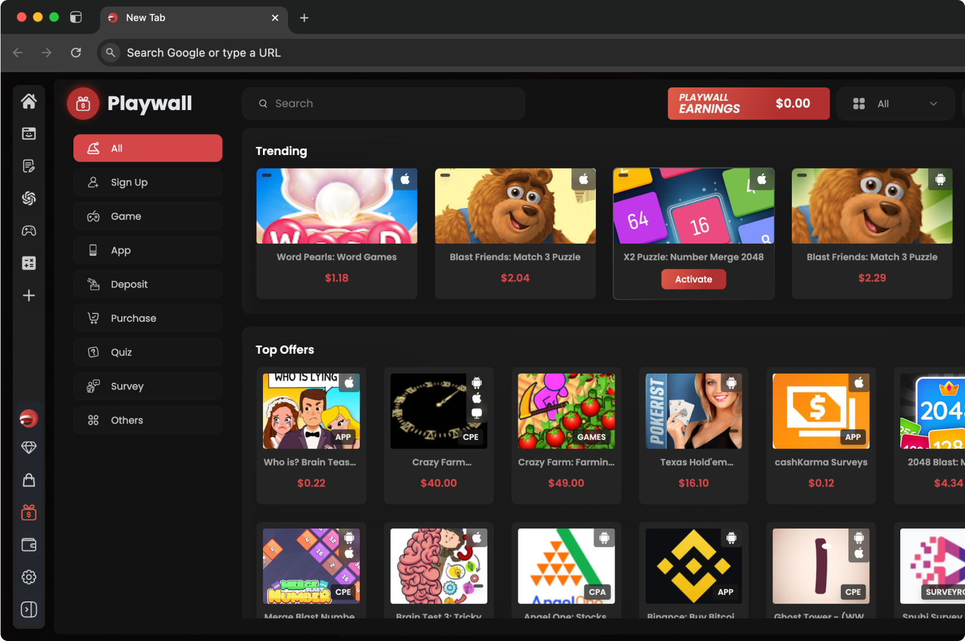Open the $49.00 Crazy Farm: Farming image

click(566, 411)
